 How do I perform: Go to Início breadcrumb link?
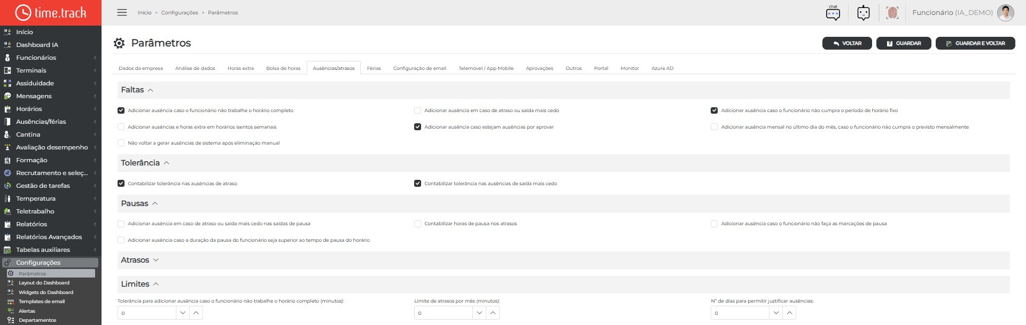144,13
